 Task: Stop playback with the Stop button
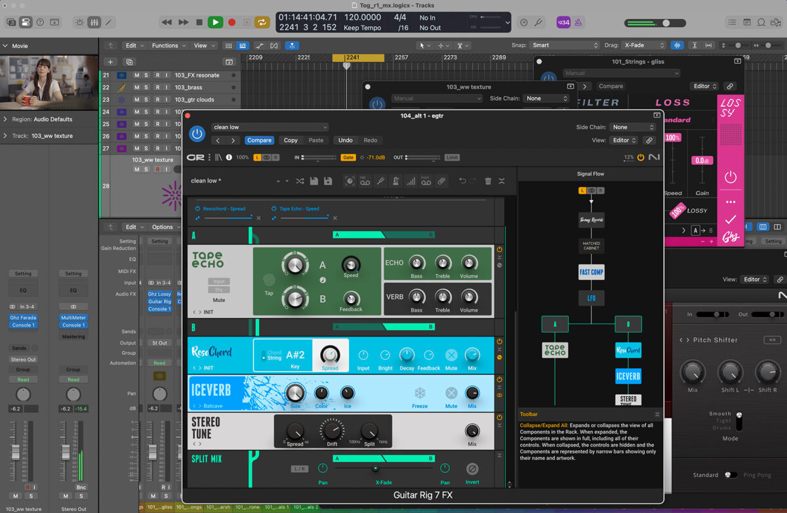[x=199, y=22]
